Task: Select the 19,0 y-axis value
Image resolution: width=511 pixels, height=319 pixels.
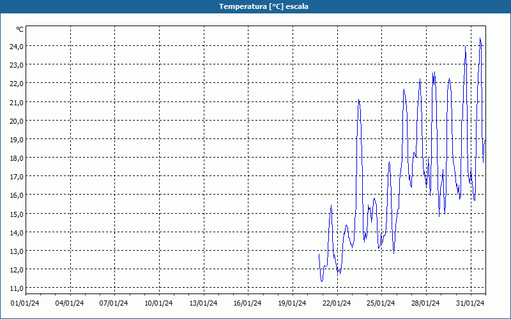Action: (17, 139)
